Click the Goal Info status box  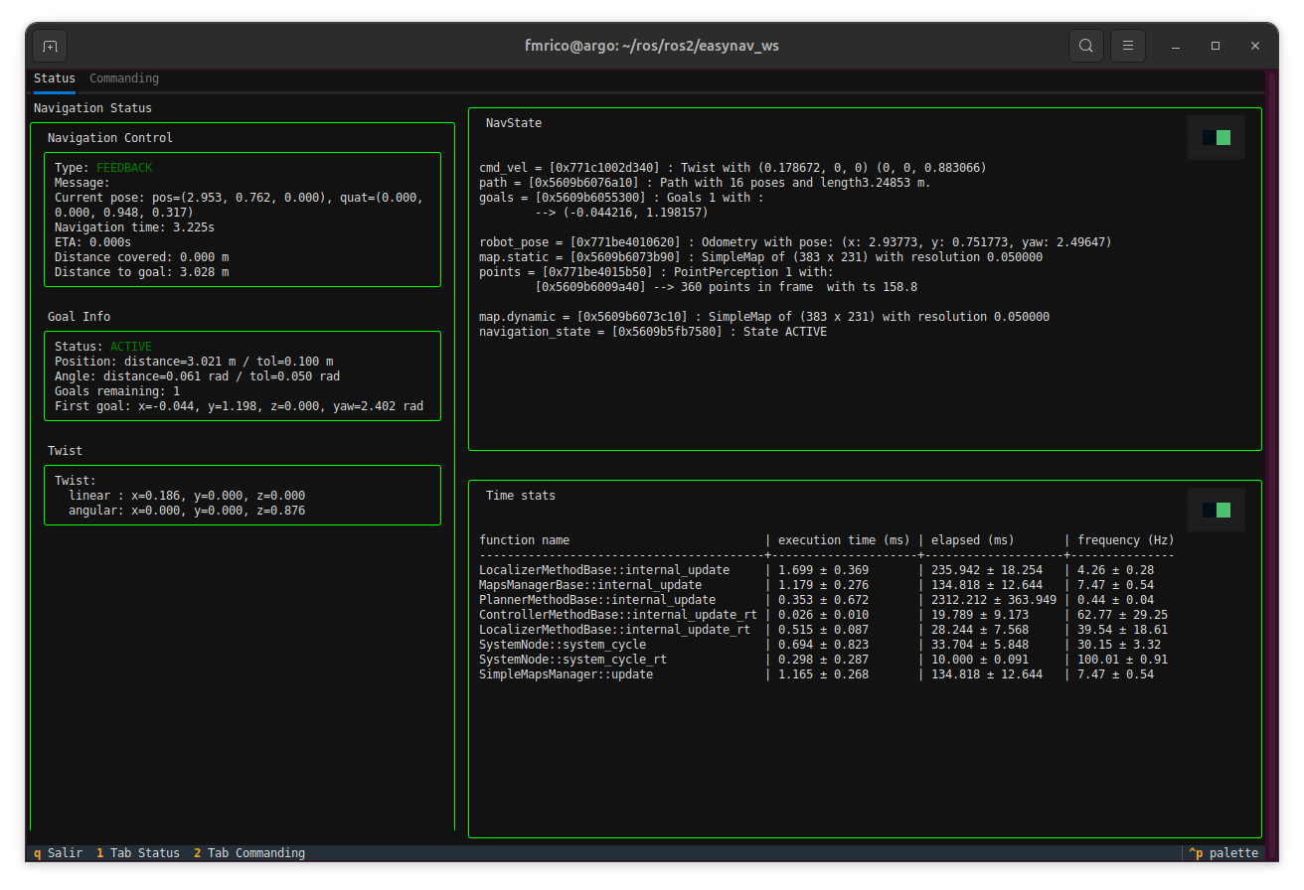point(242,375)
